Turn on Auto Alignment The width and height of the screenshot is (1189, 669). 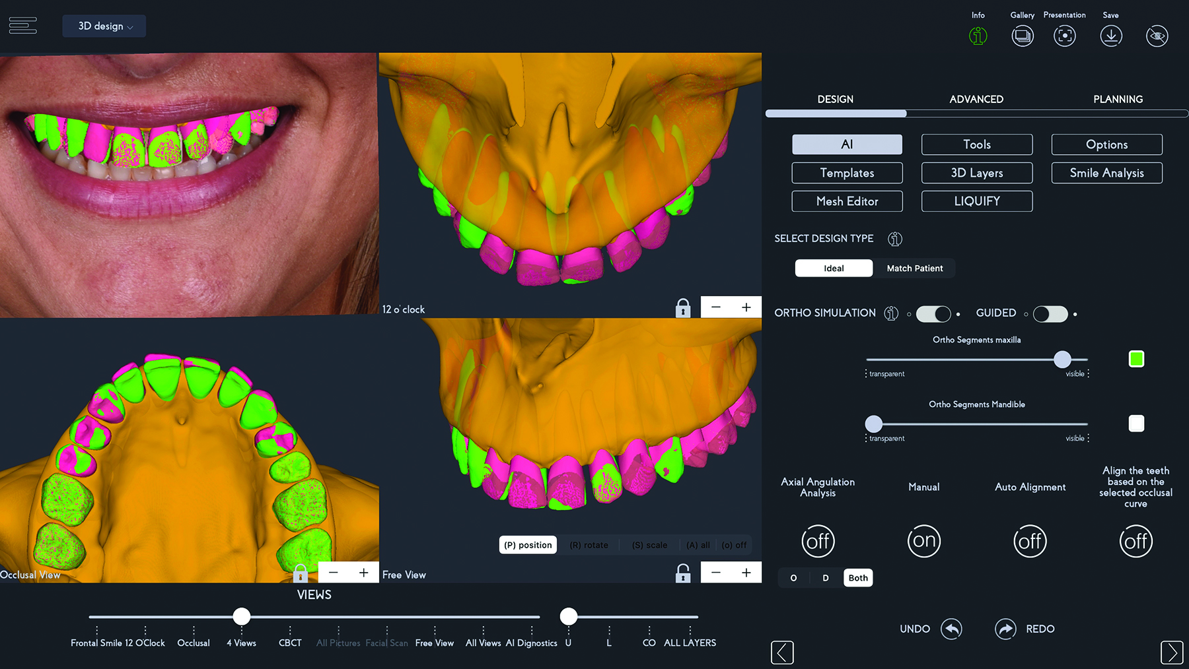click(x=1030, y=541)
